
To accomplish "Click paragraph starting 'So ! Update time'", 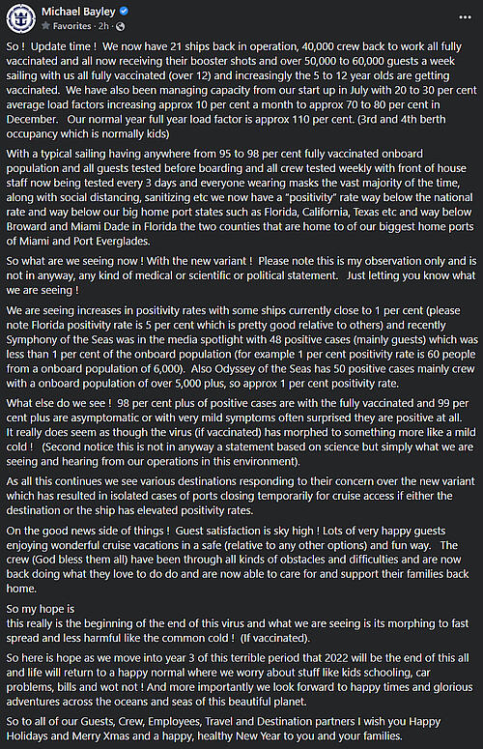I will click(x=241, y=90).
